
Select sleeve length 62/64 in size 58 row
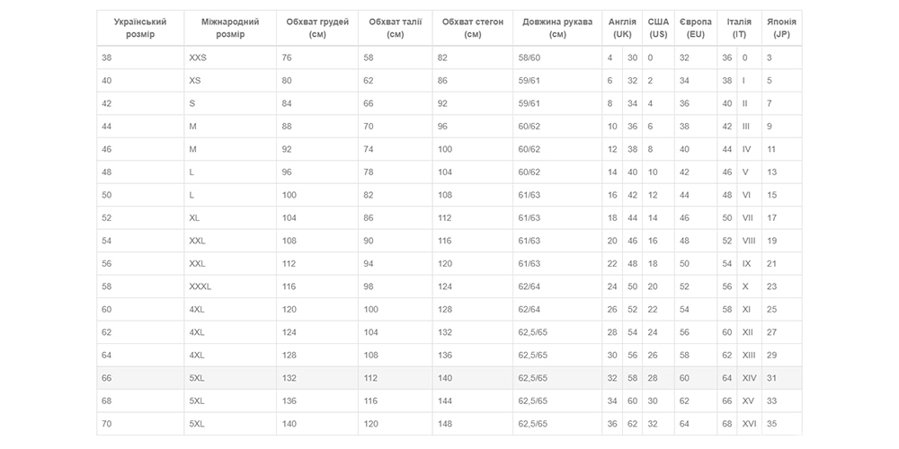tap(557, 286)
